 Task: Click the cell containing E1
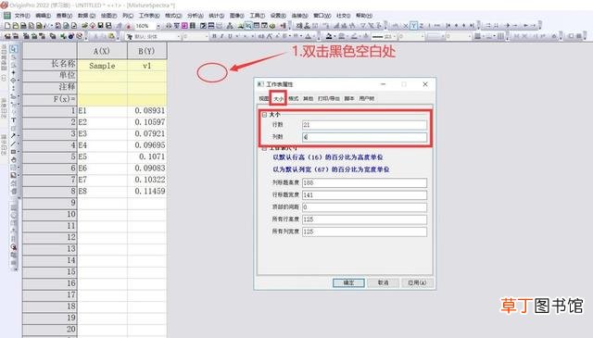coord(102,111)
